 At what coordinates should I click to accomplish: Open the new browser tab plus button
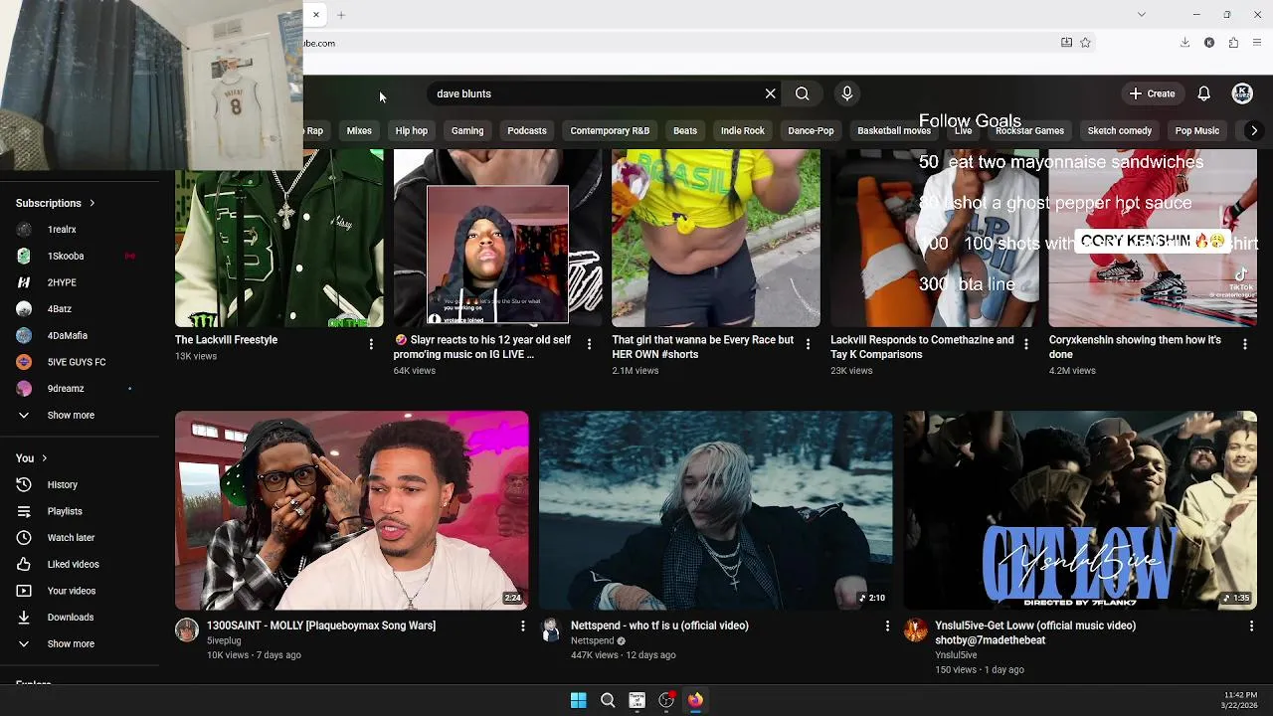pos(341,15)
